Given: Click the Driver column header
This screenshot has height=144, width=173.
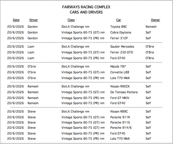Looking at the screenshot, I should pyautogui.click(x=34, y=20).
